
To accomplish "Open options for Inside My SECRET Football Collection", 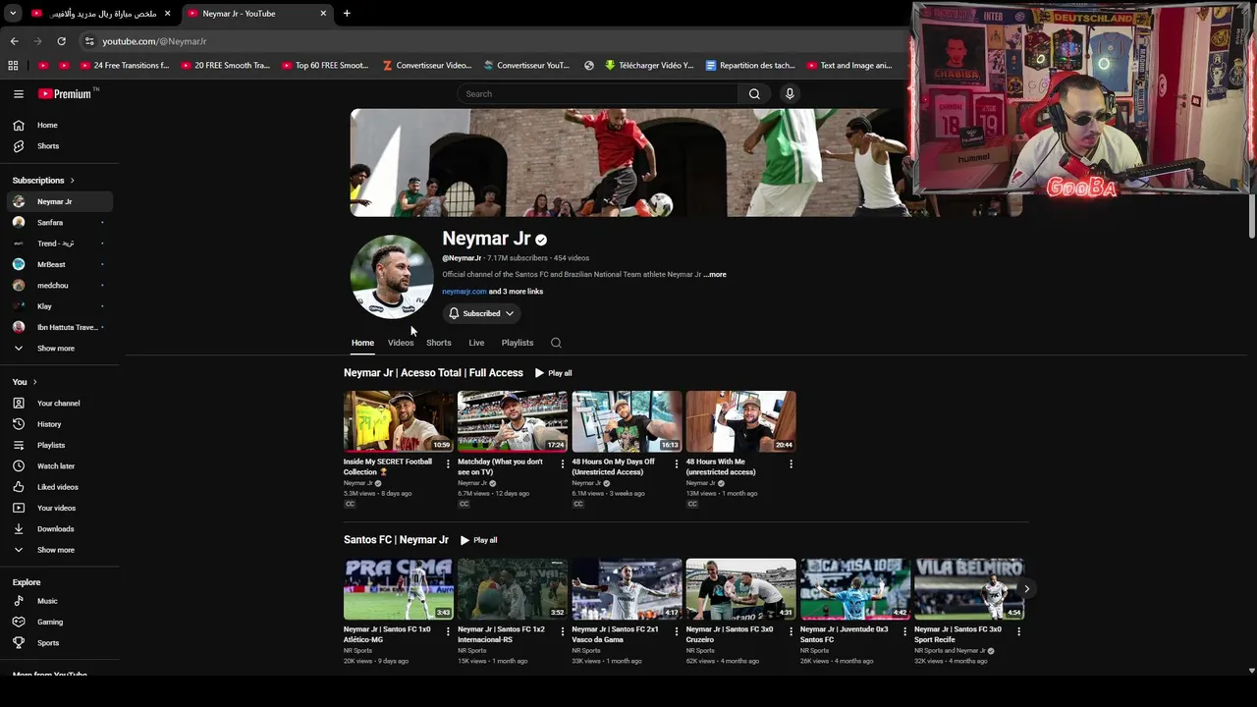I will pos(448,463).
